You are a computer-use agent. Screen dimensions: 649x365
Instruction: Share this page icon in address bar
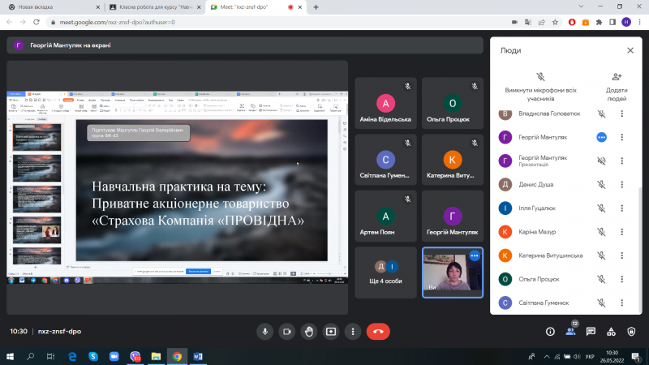tap(541, 23)
